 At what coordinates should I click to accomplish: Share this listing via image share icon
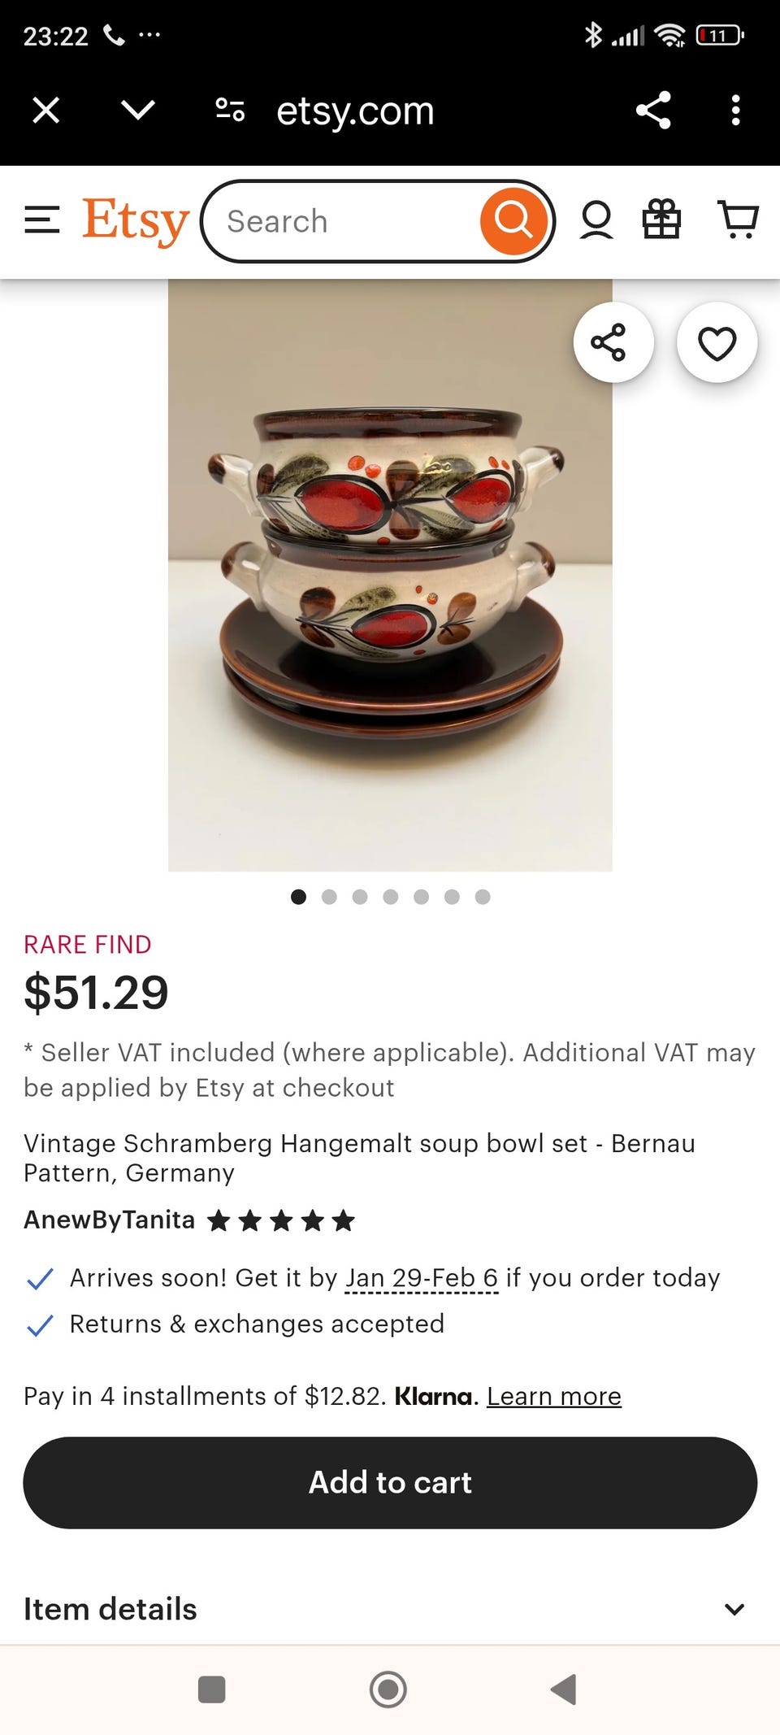tap(613, 342)
